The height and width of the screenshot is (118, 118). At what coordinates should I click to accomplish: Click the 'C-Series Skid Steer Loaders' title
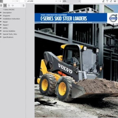click(64, 18)
